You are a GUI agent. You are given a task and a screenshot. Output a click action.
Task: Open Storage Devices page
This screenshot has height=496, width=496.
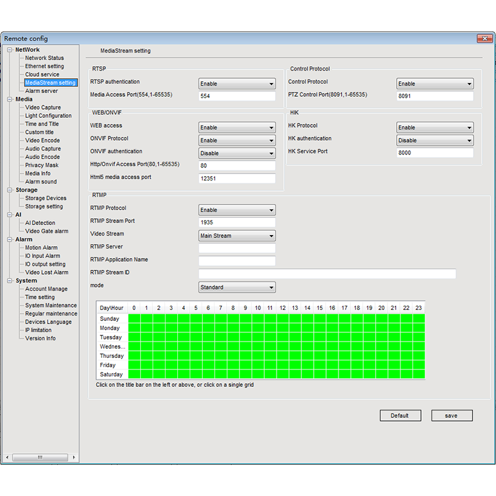(x=46, y=198)
